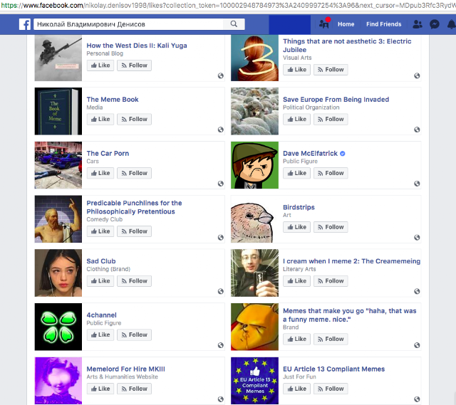
Task: Follow the Birdstrips page
Action: [x=331, y=227]
